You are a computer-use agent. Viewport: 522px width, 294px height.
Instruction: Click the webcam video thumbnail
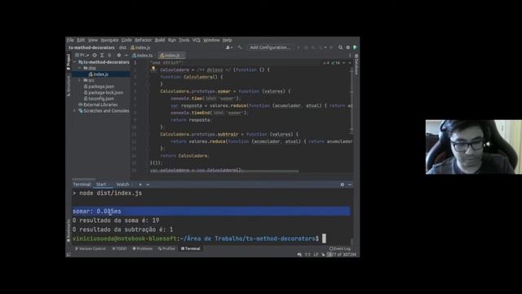473,147
